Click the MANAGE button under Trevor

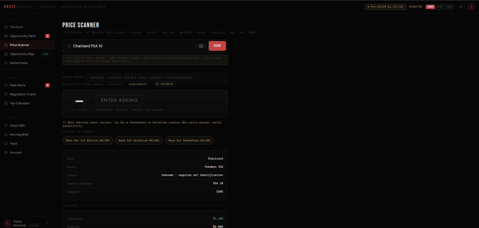(x=34, y=225)
